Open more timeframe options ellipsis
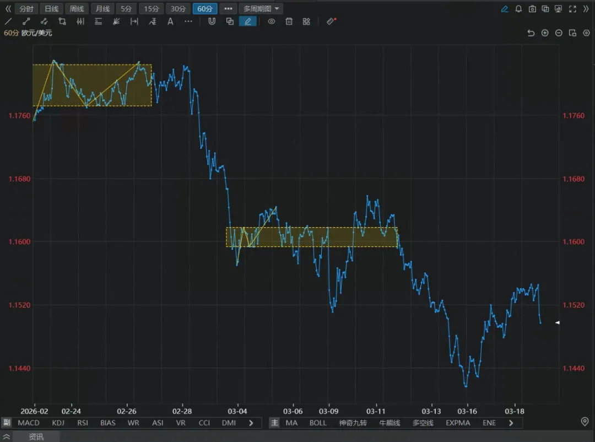Screen dimensions: 595x442 click(x=228, y=9)
